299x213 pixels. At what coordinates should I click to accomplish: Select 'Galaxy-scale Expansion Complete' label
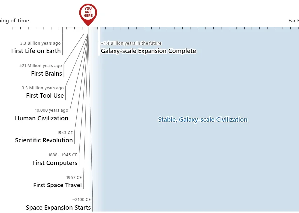coord(149,51)
